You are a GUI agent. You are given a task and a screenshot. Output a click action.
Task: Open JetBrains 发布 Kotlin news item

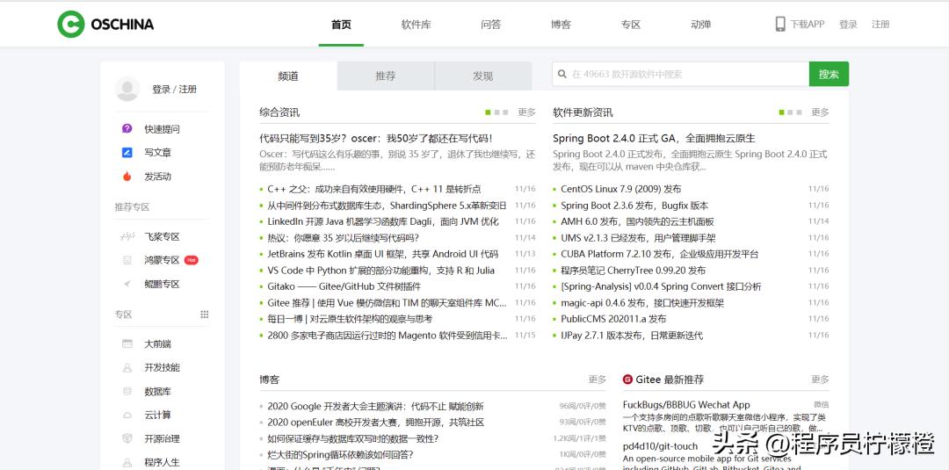383,254
